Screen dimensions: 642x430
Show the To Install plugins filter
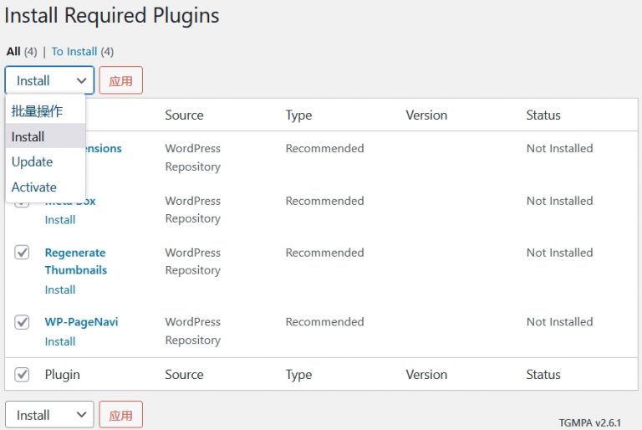click(x=74, y=51)
